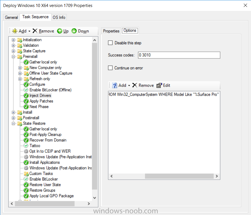Click the green Down arrow icon
The height and width of the screenshot is (215, 251).
[x=74, y=31]
